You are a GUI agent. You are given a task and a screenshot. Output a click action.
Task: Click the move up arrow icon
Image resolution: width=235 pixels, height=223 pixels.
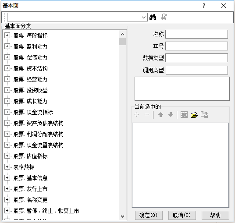coord(160,115)
